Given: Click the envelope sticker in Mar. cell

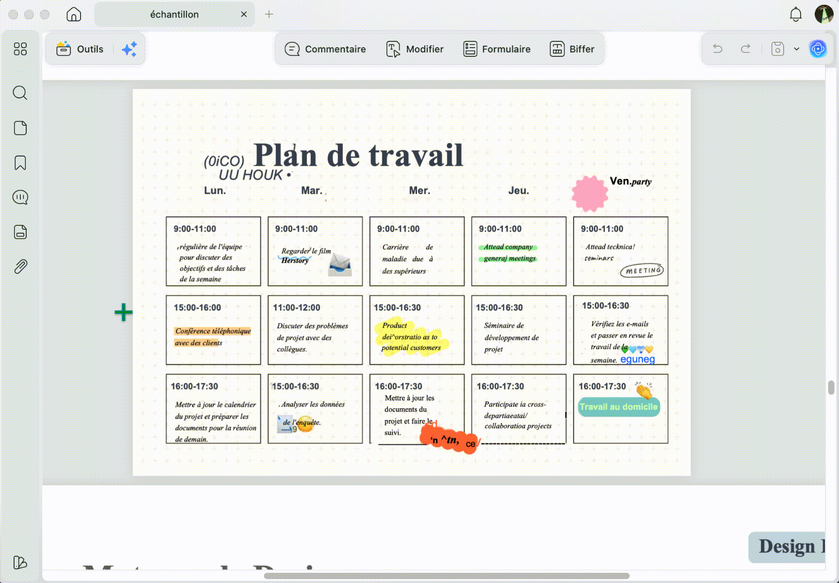Looking at the screenshot, I should click(x=340, y=265).
